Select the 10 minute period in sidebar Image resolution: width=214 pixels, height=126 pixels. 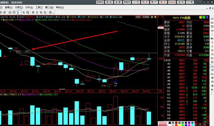pos(212,50)
